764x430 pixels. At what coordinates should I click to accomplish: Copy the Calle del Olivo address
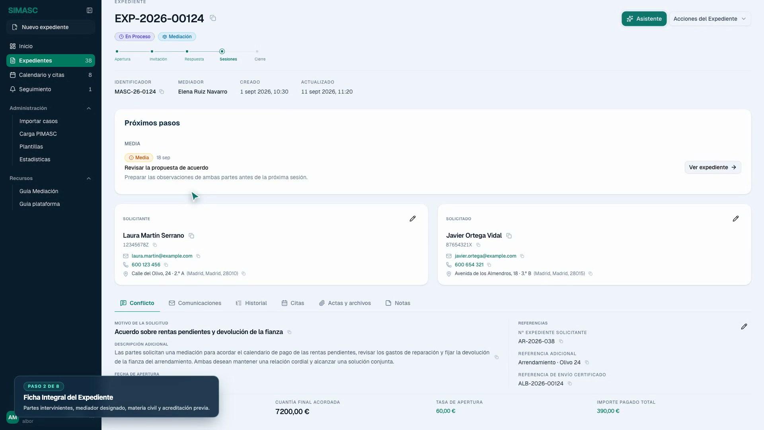pos(244,274)
